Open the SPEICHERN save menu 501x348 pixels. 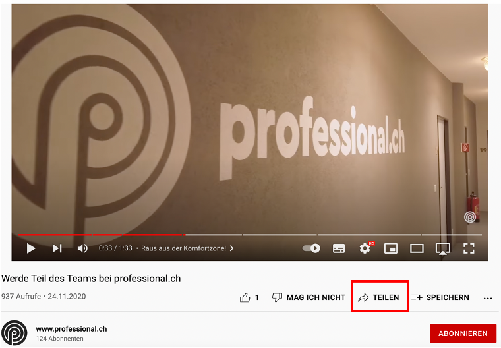[440, 297]
